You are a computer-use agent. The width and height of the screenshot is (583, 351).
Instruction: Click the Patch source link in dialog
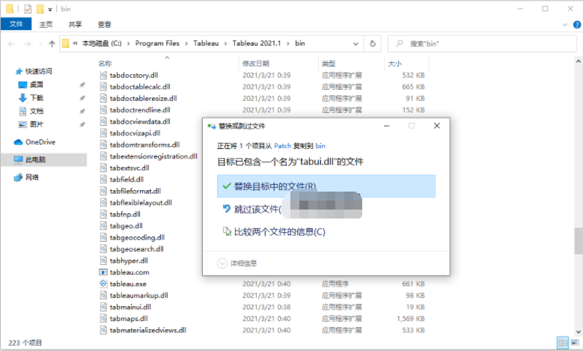pyautogui.click(x=283, y=146)
